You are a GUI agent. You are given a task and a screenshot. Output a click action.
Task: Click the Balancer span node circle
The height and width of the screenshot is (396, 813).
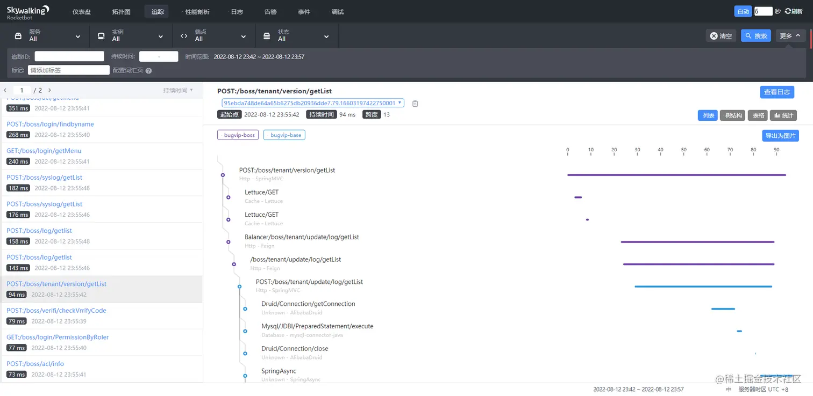click(x=228, y=242)
